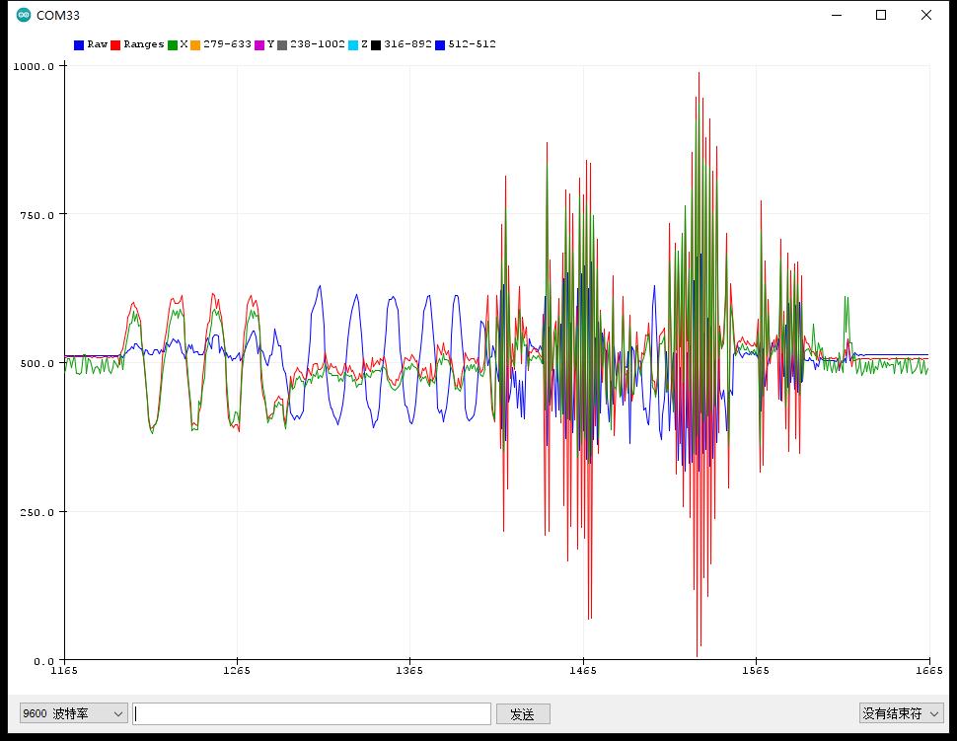Click the blue 512-512 legend swatch
This screenshot has width=957, height=741.
pos(440,45)
